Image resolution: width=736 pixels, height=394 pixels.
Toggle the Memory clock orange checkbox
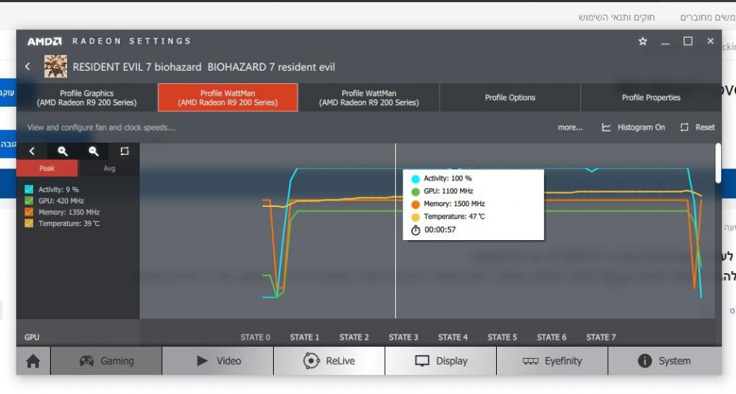point(29,212)
